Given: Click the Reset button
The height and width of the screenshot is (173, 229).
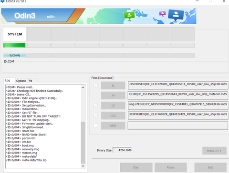Looking at the screenshot, I should [171, 167].
